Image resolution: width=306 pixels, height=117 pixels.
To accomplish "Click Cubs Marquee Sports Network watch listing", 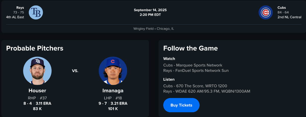I will point(193,65).
